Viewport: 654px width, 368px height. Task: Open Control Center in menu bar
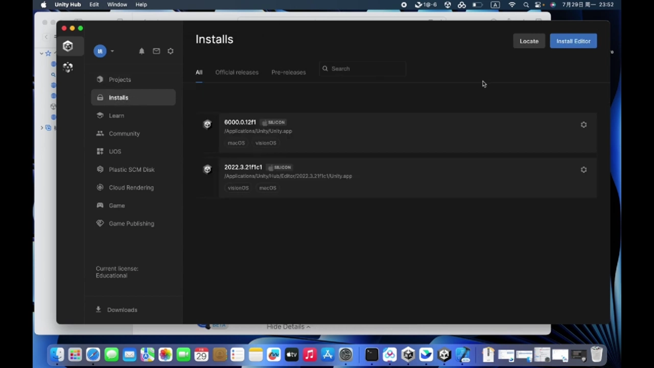[x=539, y=5]
